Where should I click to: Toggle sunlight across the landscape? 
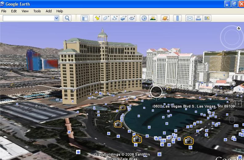[x=153, y=18]
